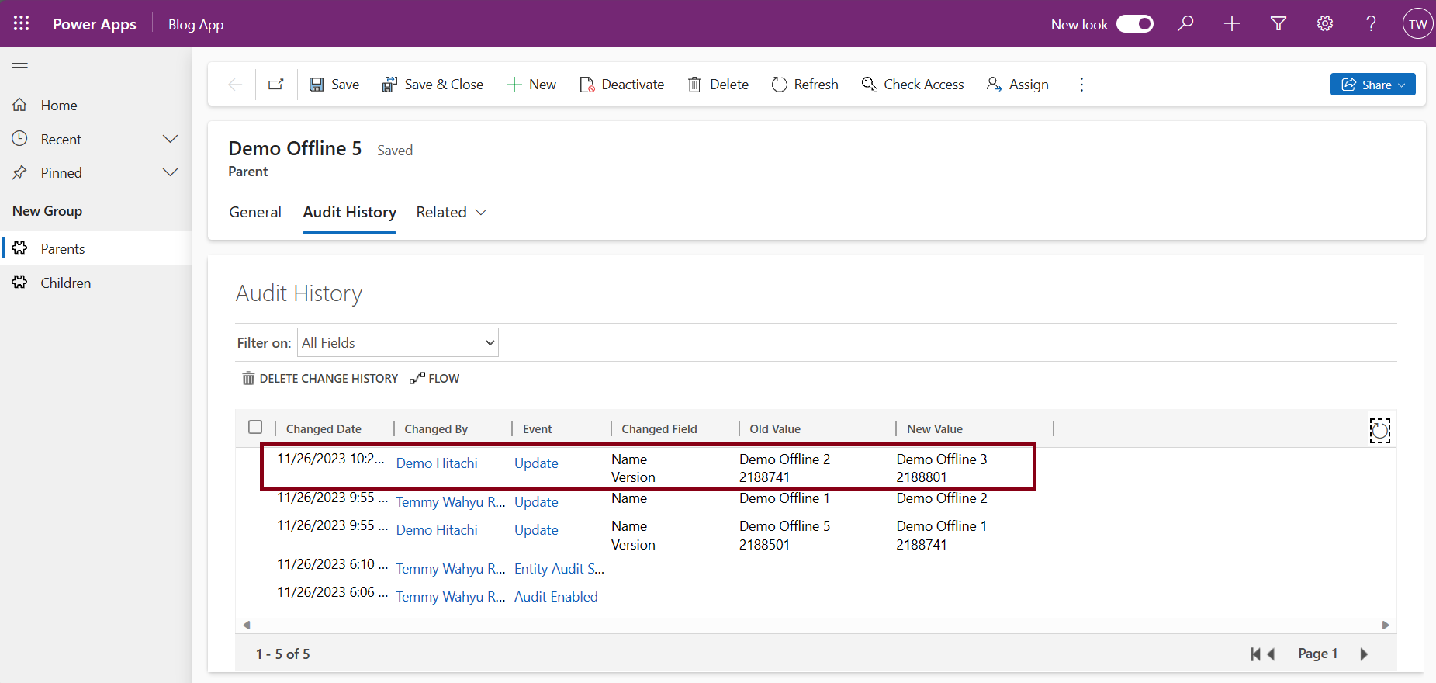Switch to the General tab

(255, 212)
